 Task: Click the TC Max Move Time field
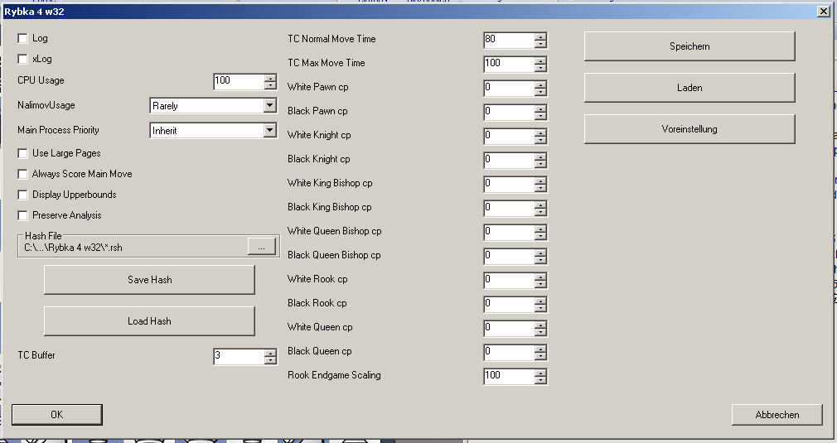point(509,64)
